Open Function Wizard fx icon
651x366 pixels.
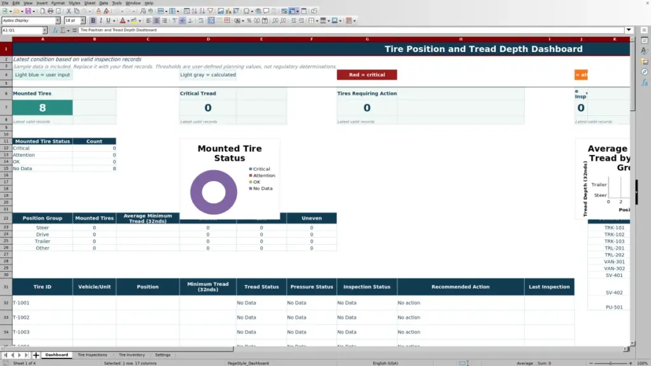click(x=55, y=30)
